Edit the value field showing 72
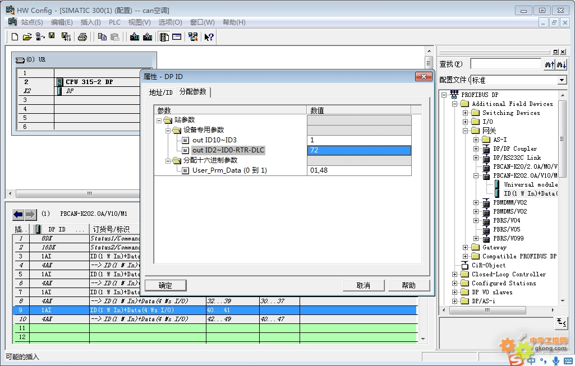The height and width of the screenshot is (366, 575). tap(359, 150)
